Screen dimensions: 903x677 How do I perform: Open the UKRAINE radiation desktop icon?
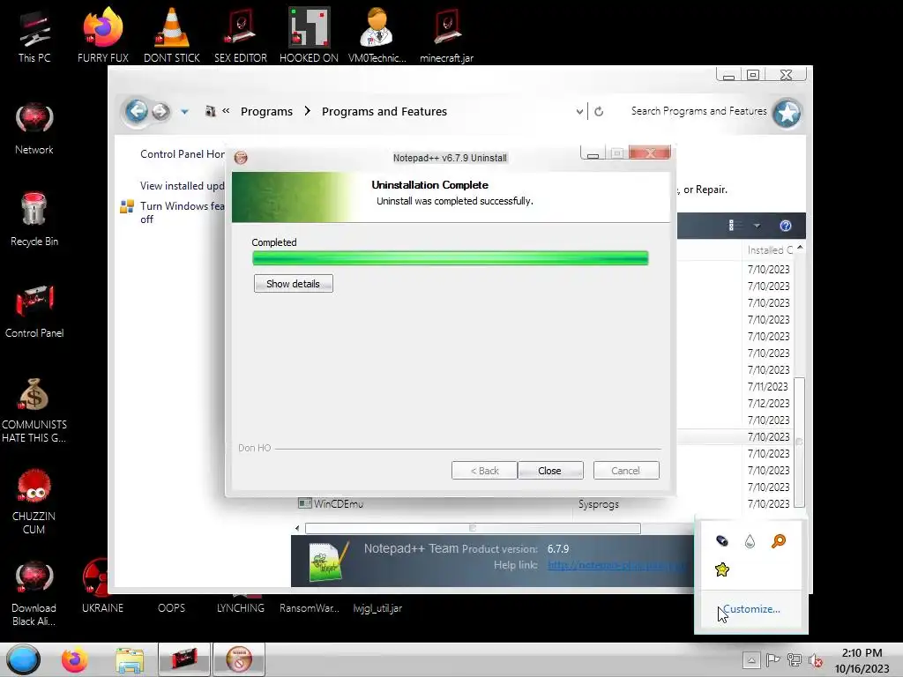click(102, 587)
